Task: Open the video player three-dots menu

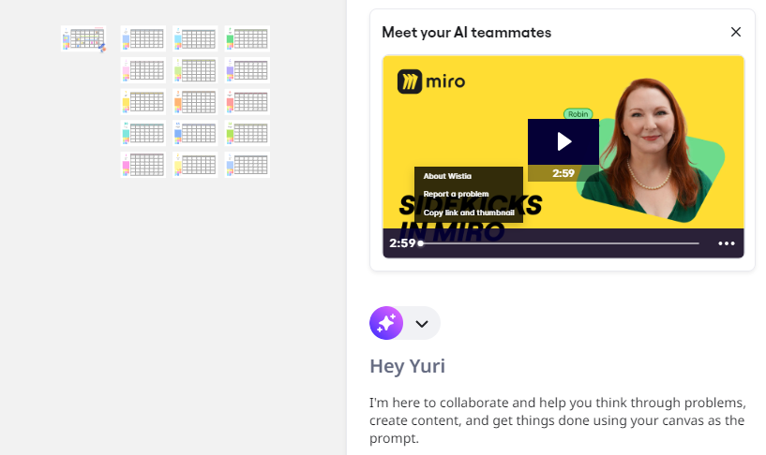Action: [727, 243]
